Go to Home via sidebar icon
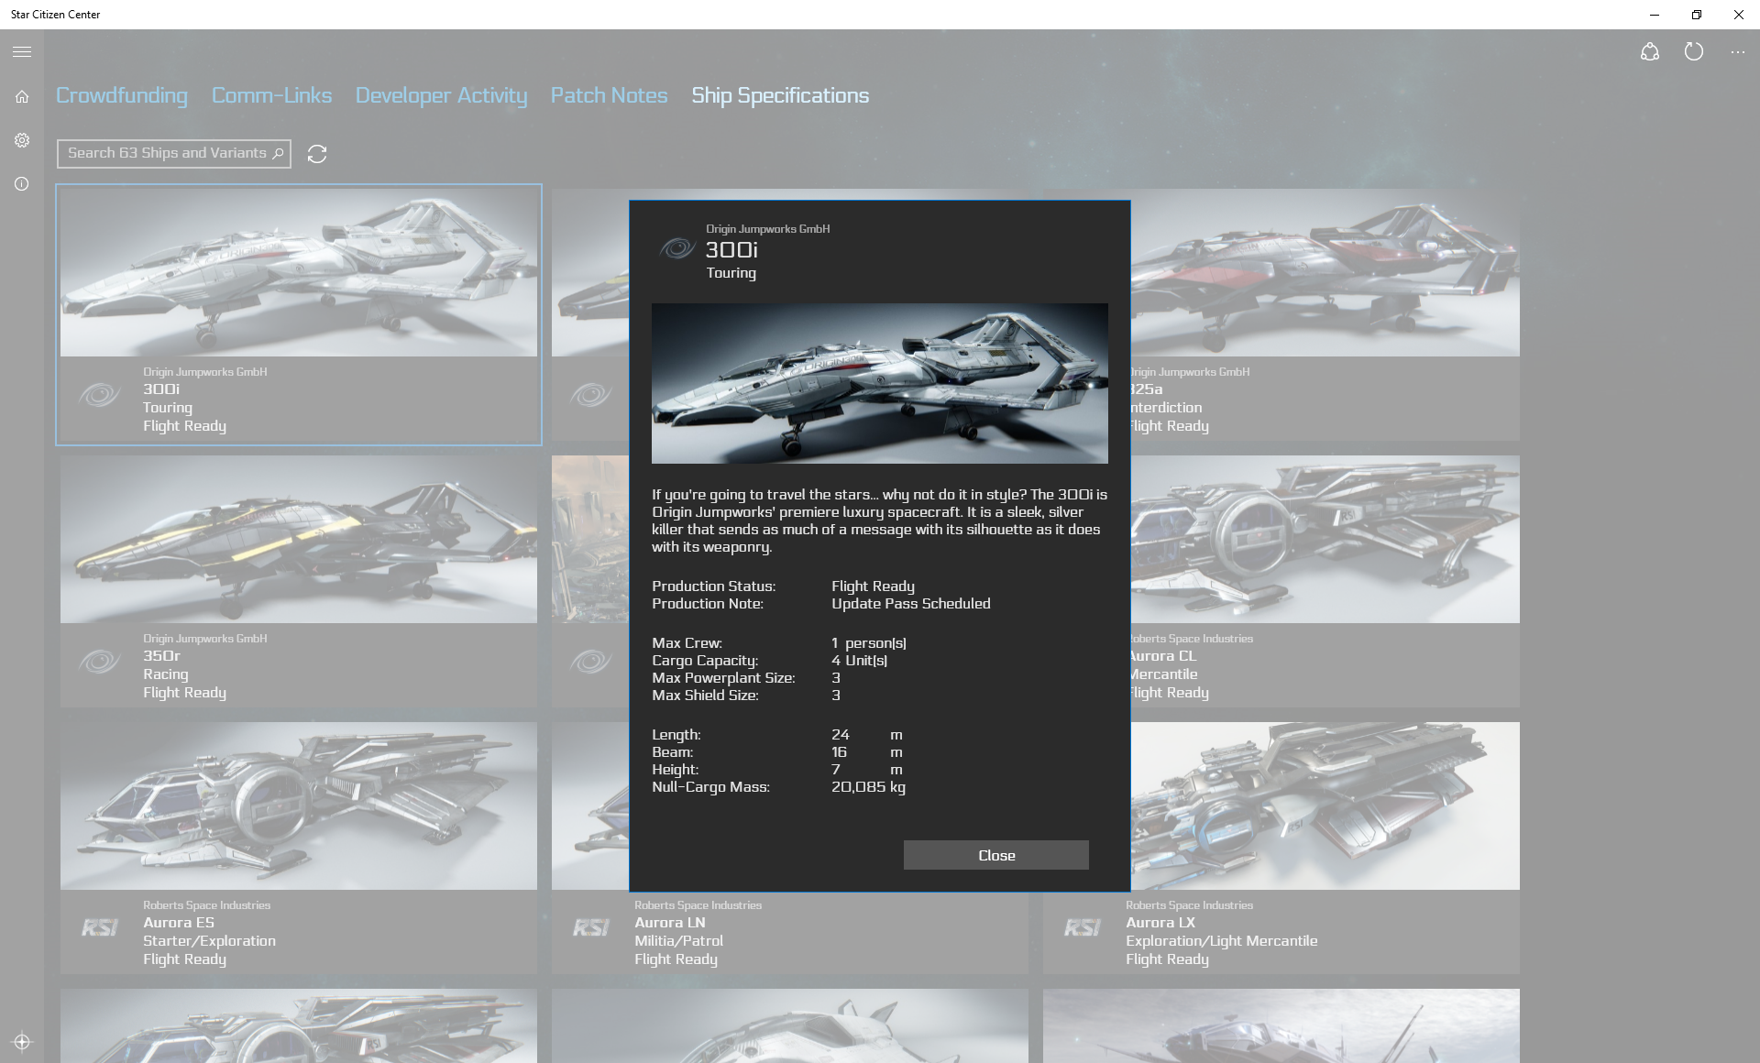Viewport: 1760px width, 1063px height. point(22,96)
